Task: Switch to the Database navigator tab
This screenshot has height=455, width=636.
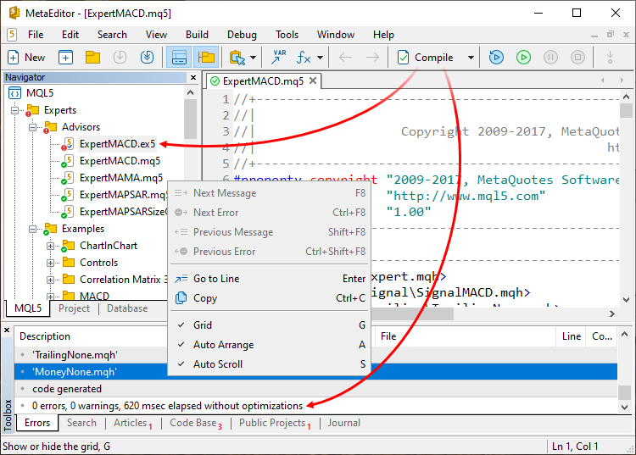Action: click(x=127, y=308)
